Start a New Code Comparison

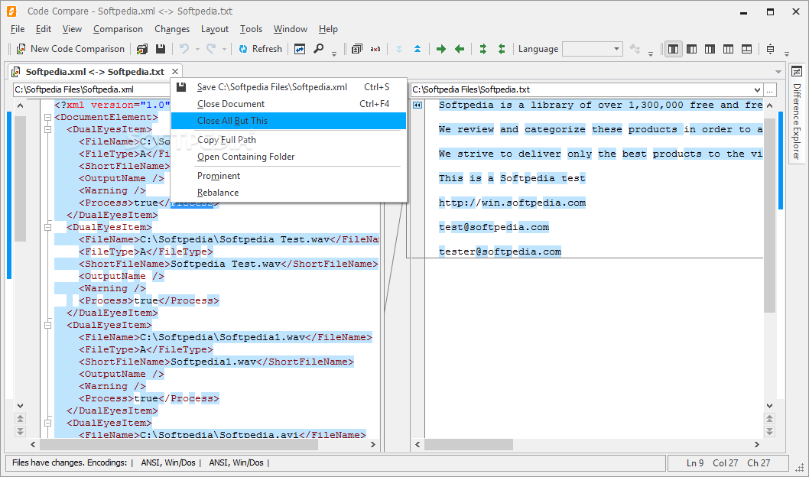tap(70, 49)
